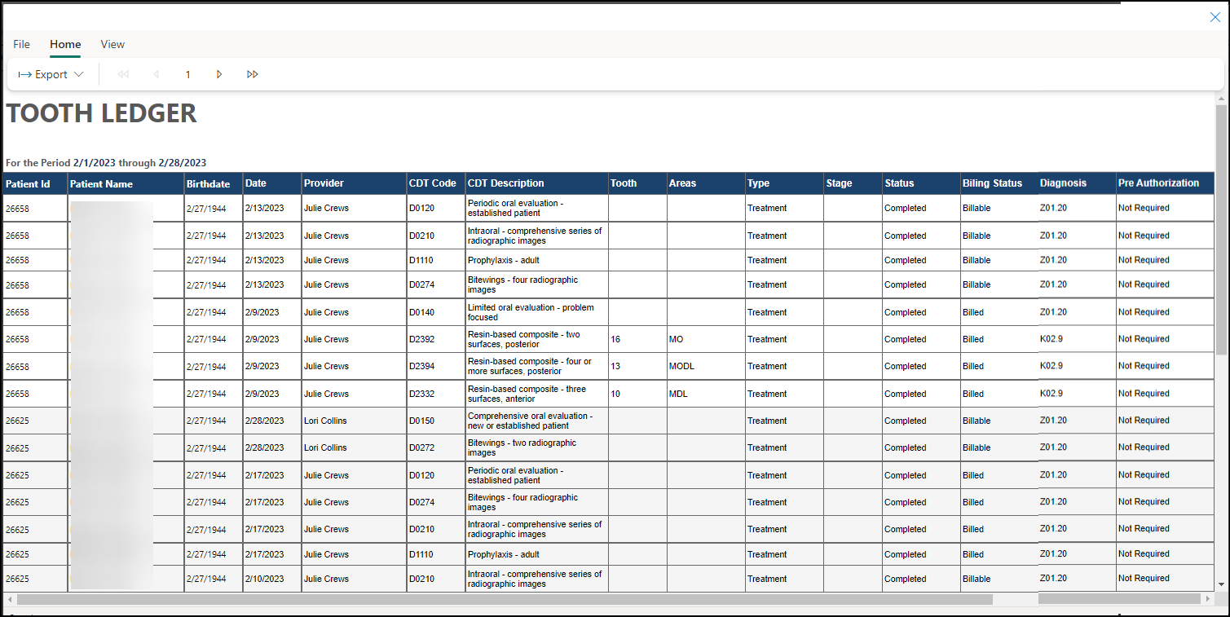
Task: Click the Pre Authorization column header
Action: (x=1165, y=183)
